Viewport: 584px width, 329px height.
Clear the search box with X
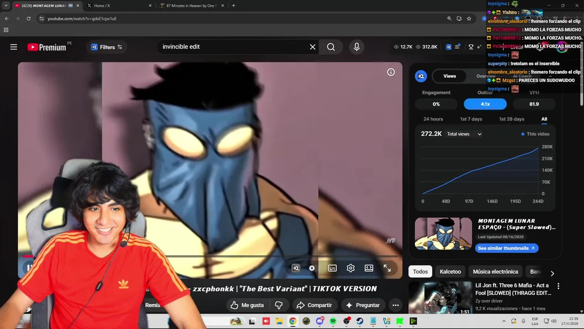click(313, 47)
